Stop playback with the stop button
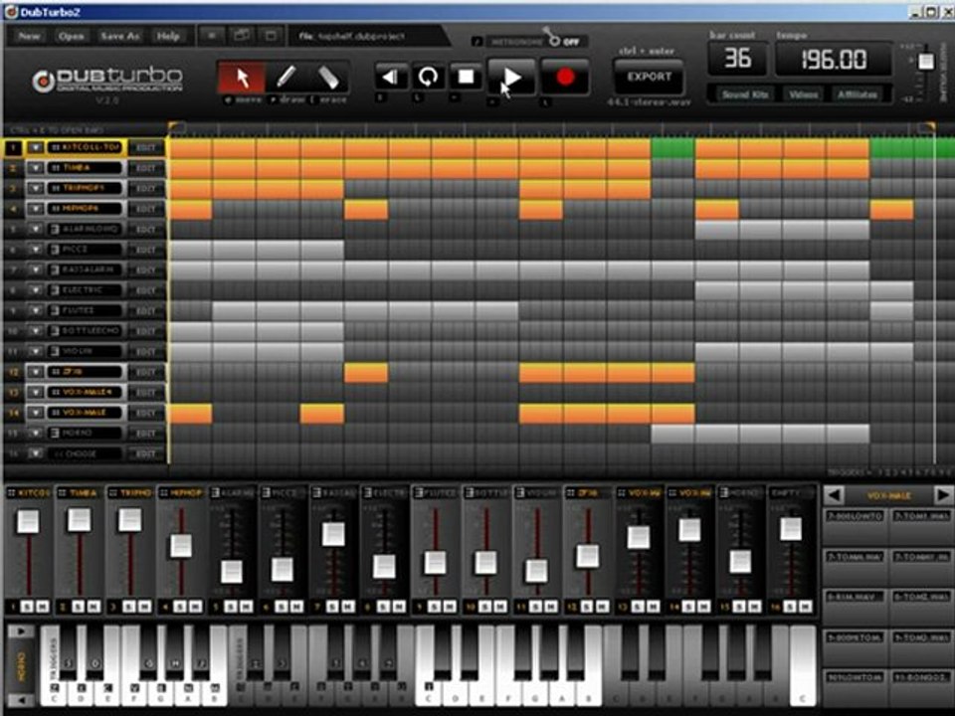This screenshot has width=955, height=716. [x=466, y=77]
